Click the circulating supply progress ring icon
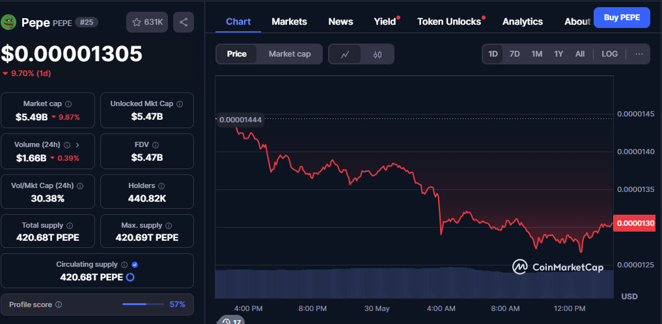Screen dimensions: 662x324 pos(130,277)
